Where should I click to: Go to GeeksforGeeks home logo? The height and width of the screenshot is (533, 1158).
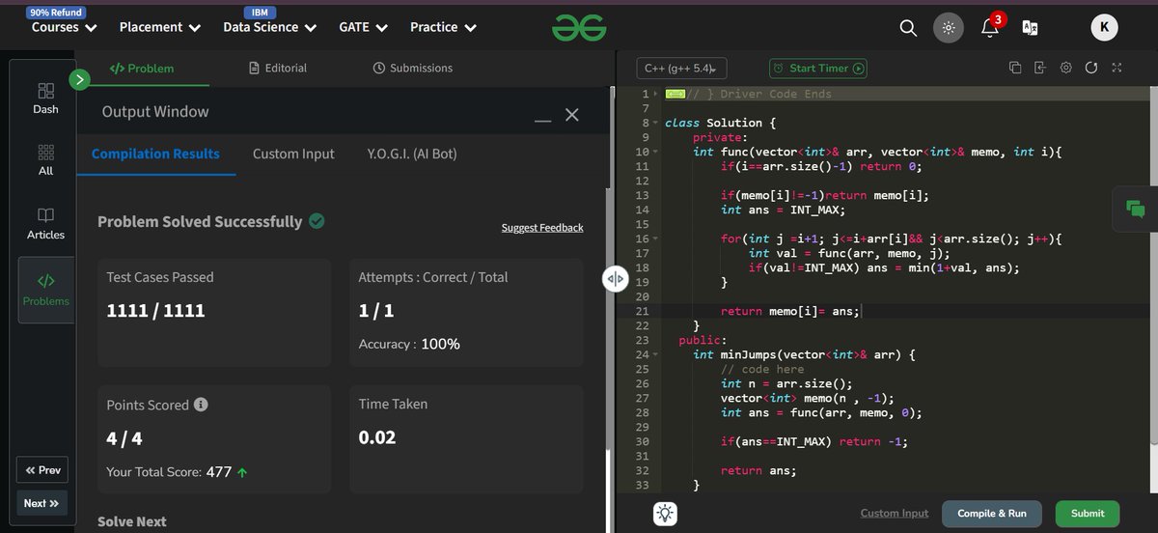(579, 29)
